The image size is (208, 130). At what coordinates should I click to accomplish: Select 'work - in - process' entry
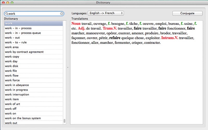[34, 28]
